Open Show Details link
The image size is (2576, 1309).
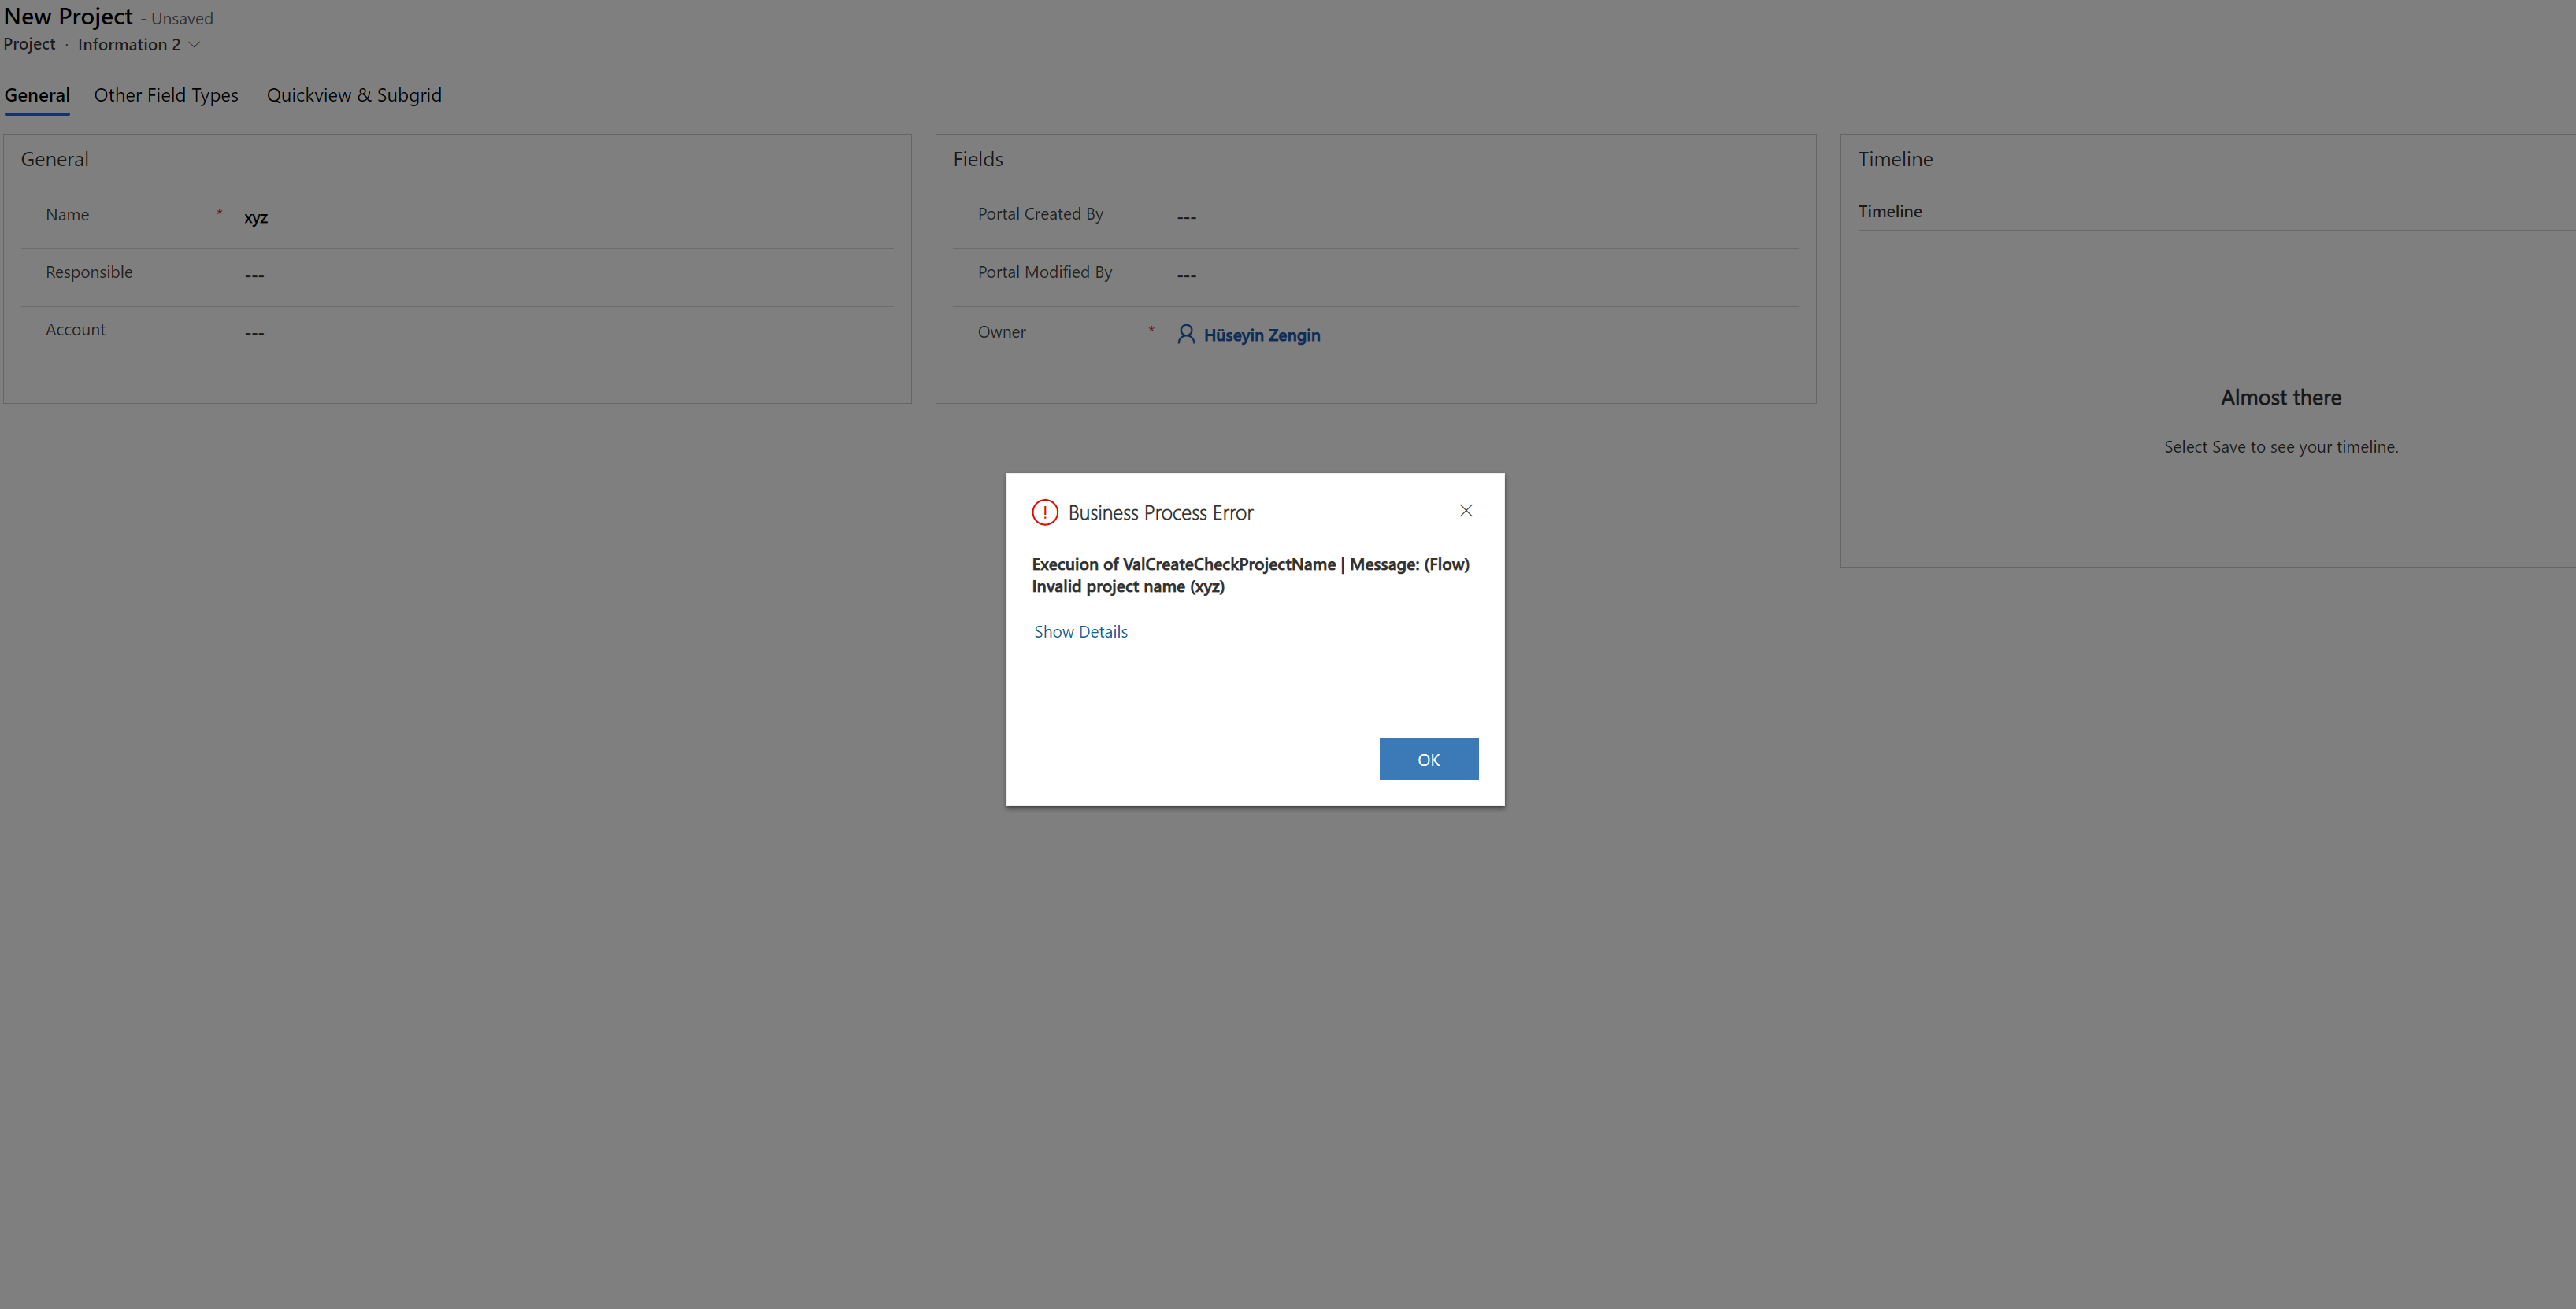pos(1080,631)
